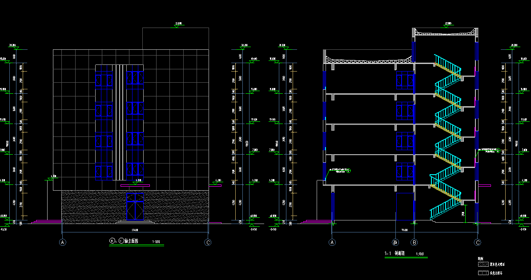Click axis bubble A under the elevation view
Screen dimensions: 531x280
tap(63, 243)
